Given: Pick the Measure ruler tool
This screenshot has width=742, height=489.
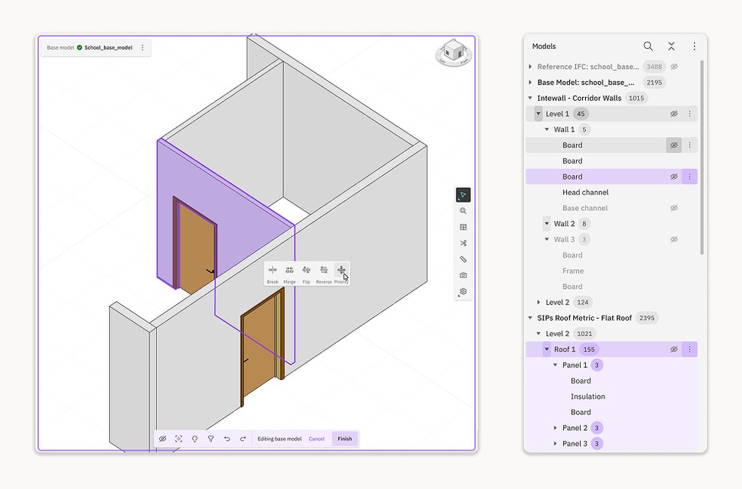Looking at the screenshot, I should pyautogui.click(x=463, y=259).
